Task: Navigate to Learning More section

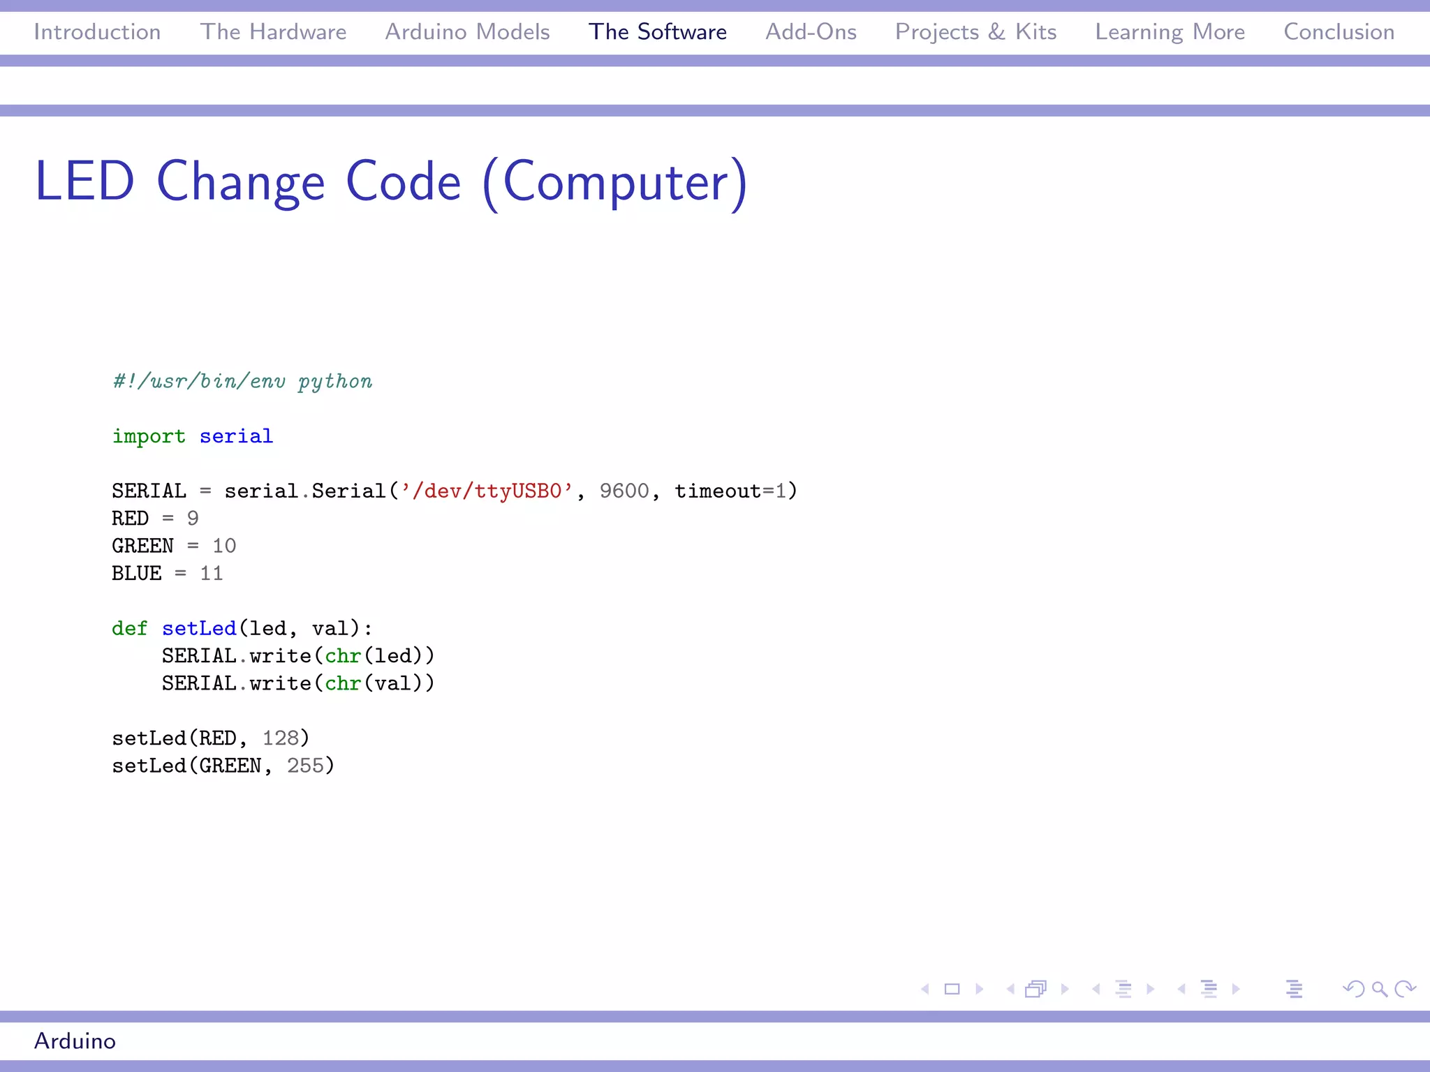Action: point(1170,32)
